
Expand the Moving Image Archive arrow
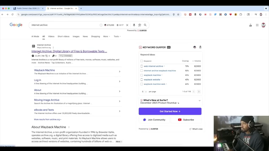click(119, 102)
